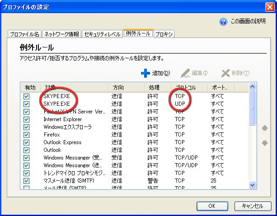Click the help question mark icon
277x216 pixels.
(223, 22)
